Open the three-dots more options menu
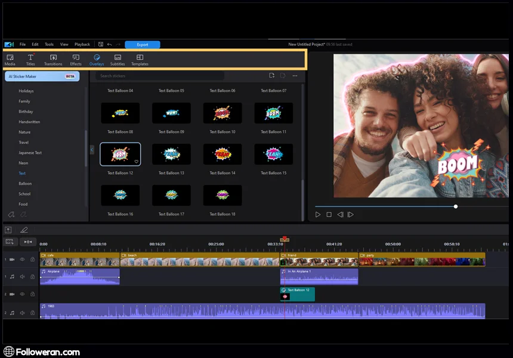The image size is (513, 358). tap(295, 76)
